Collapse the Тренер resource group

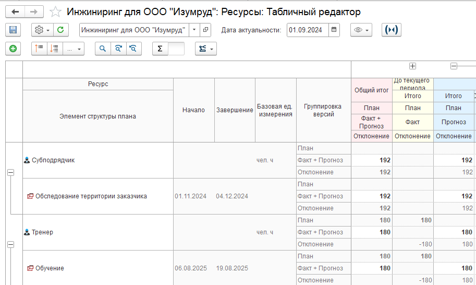tap(10, 244)
